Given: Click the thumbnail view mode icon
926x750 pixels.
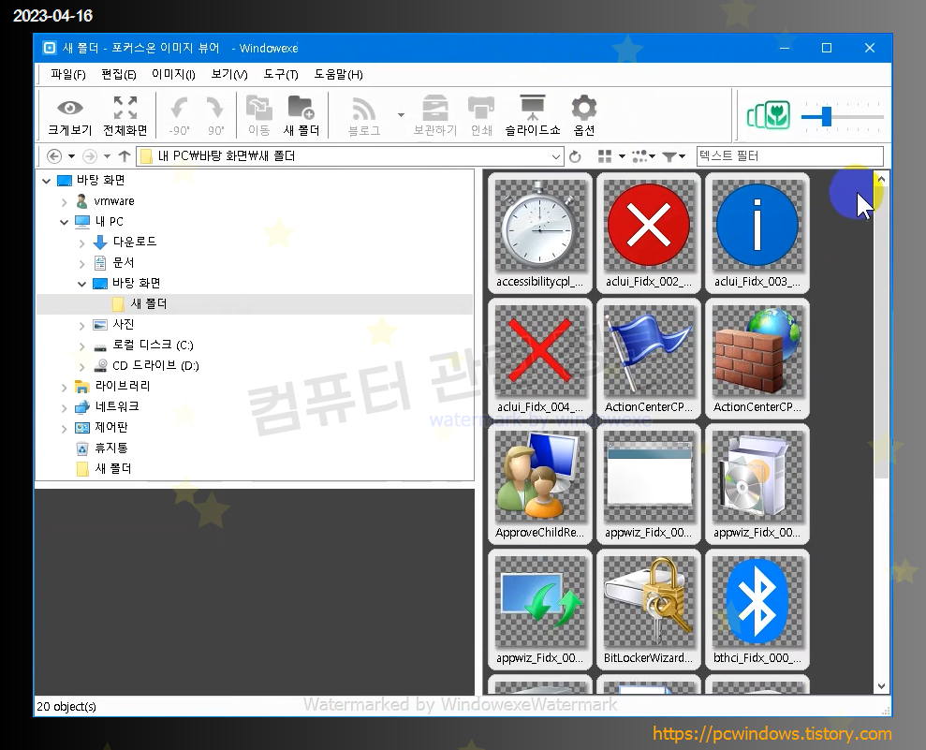Looking at the screenshot, I should pos(605,156).
